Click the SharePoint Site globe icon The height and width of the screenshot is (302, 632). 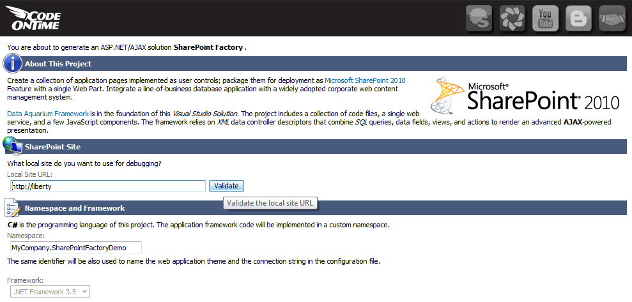click(13, 146)
